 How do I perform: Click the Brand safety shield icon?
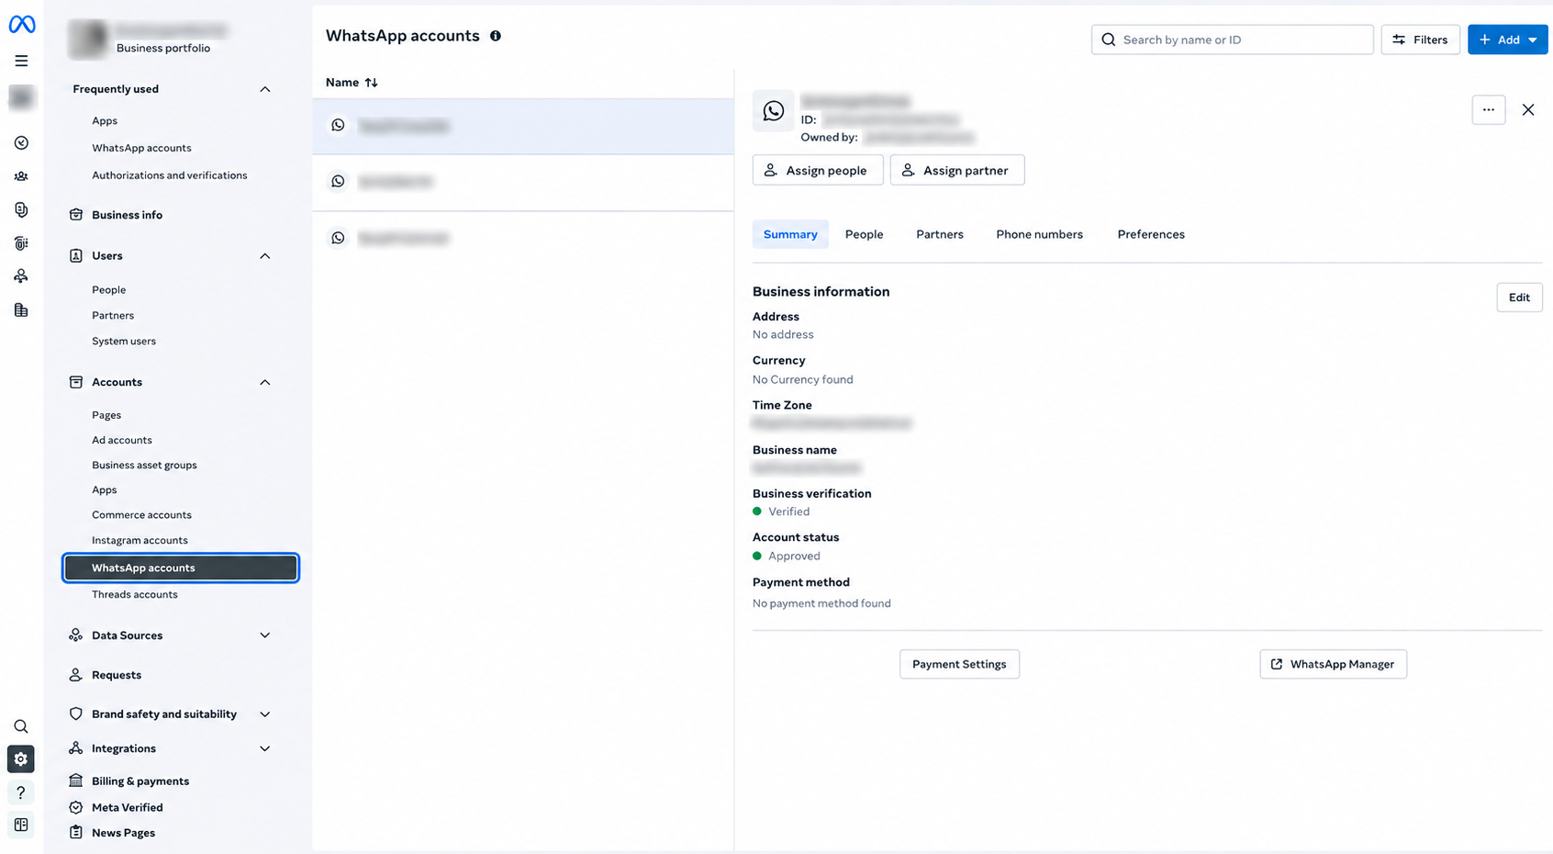click(x=76, y=714)
